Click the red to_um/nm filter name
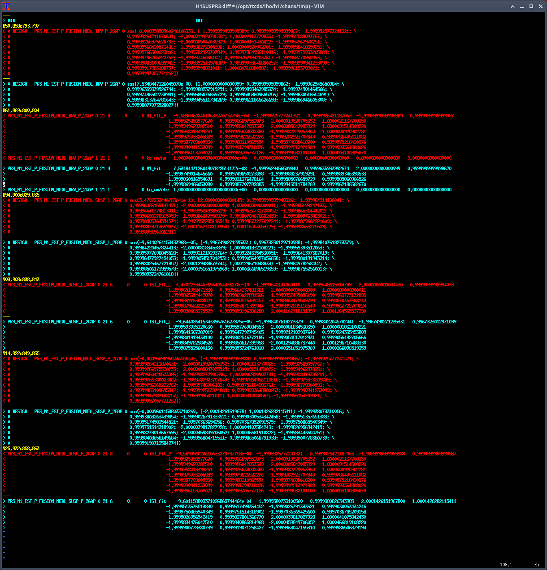 (x=156, y=158)
